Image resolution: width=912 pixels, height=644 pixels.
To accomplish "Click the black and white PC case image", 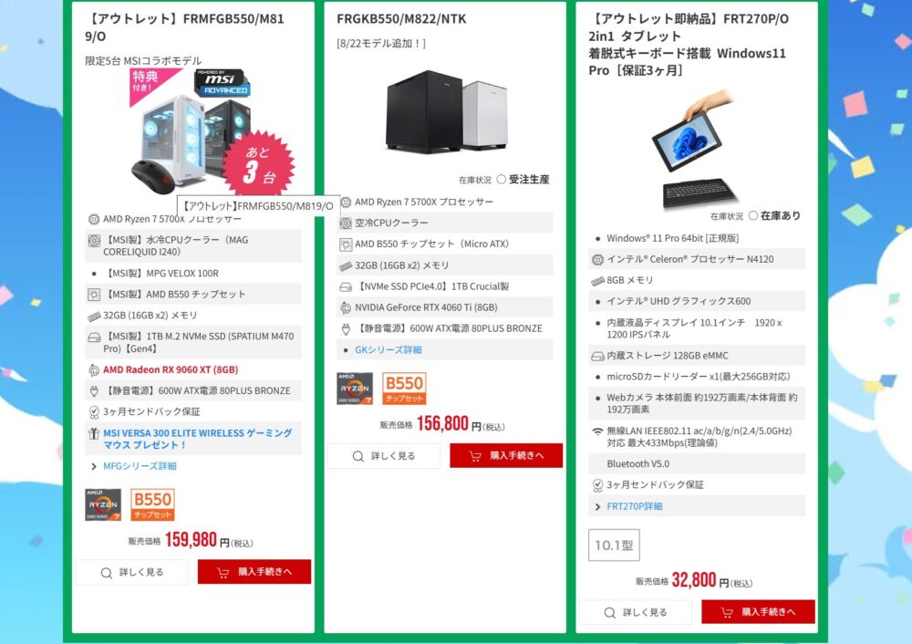I will coord(446,110).
